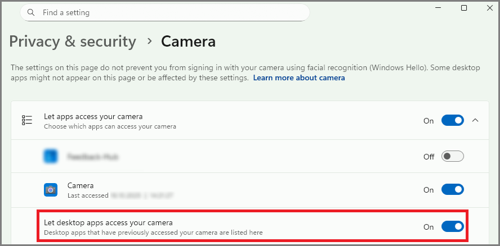Maximize the Settings window
Viewport: 500px width, 246px height.
(x=464, y=8)
